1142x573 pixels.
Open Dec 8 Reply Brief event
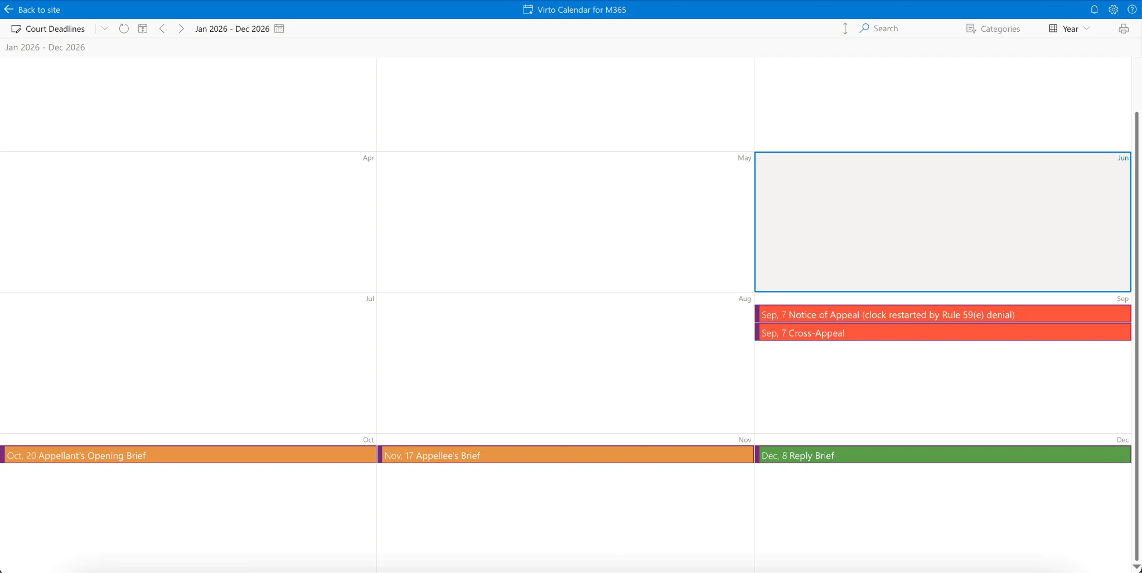[942, 455]
